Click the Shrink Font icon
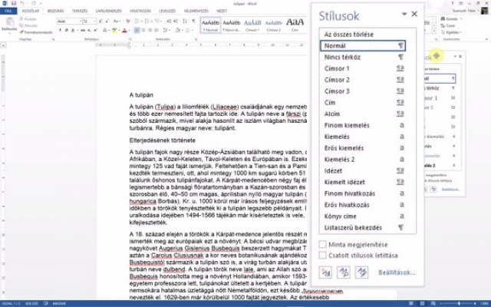Viewport: 491px width, 307px height. (107, 21)
